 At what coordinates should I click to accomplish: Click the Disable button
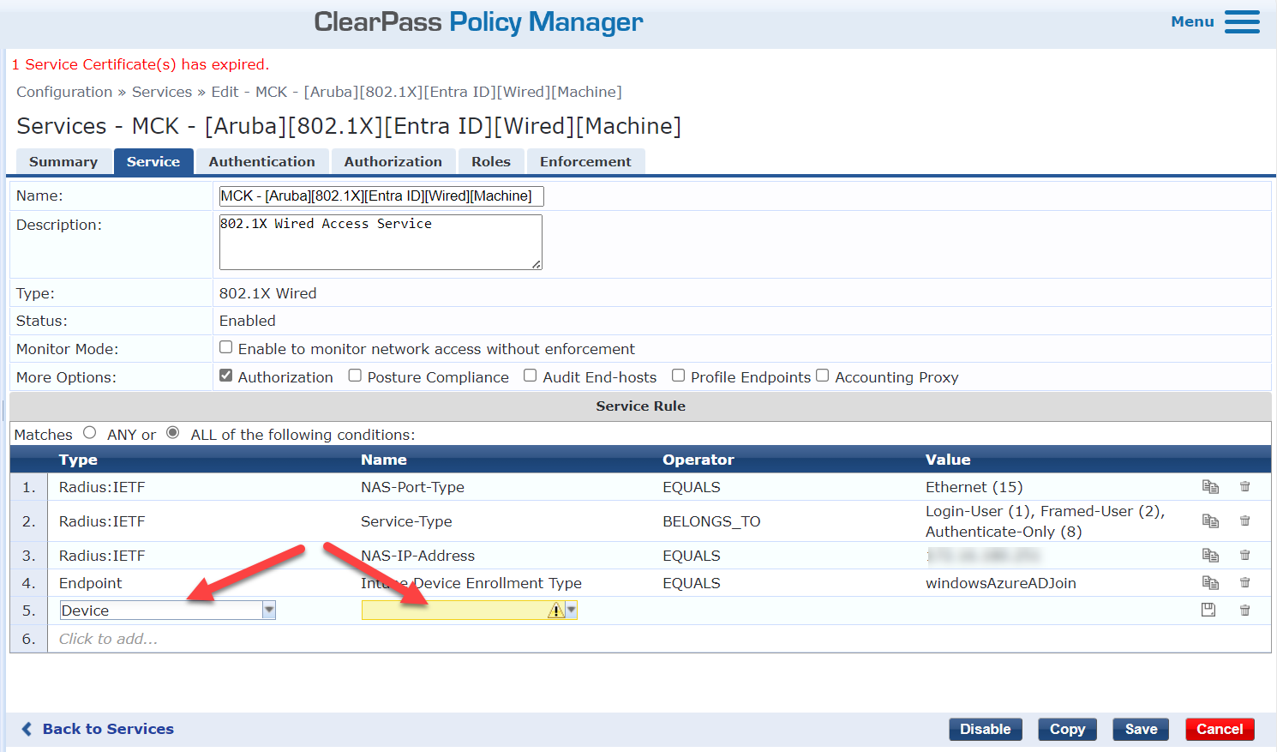click(x=986, y=730)
